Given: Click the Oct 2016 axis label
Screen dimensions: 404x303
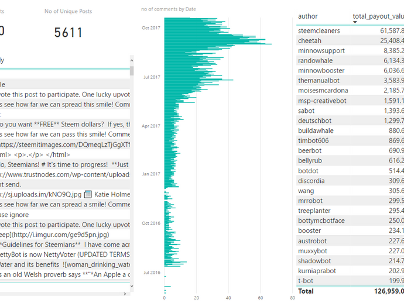Looking at the screenshot, I should (151, 223).
